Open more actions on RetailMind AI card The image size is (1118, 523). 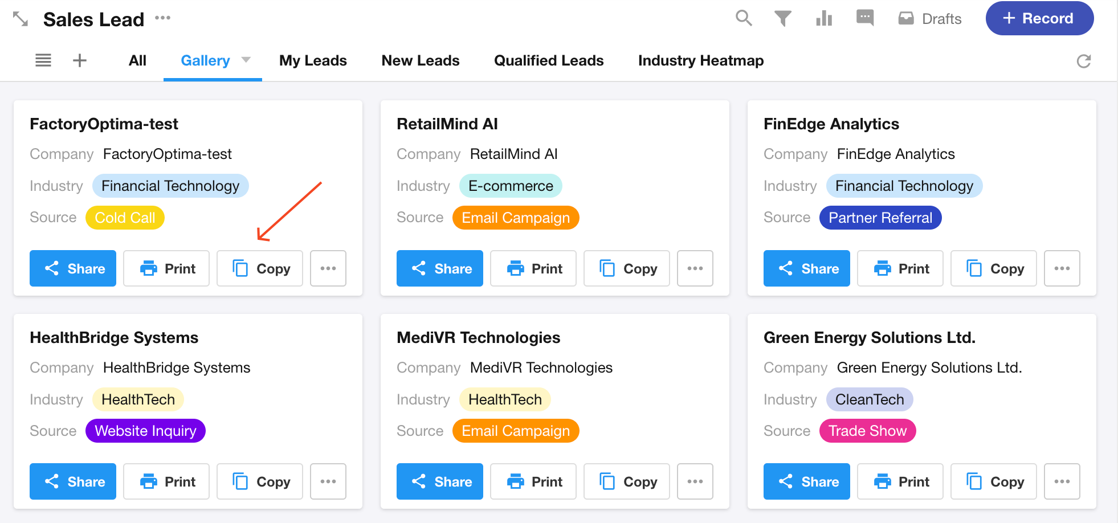coord(695,268)
